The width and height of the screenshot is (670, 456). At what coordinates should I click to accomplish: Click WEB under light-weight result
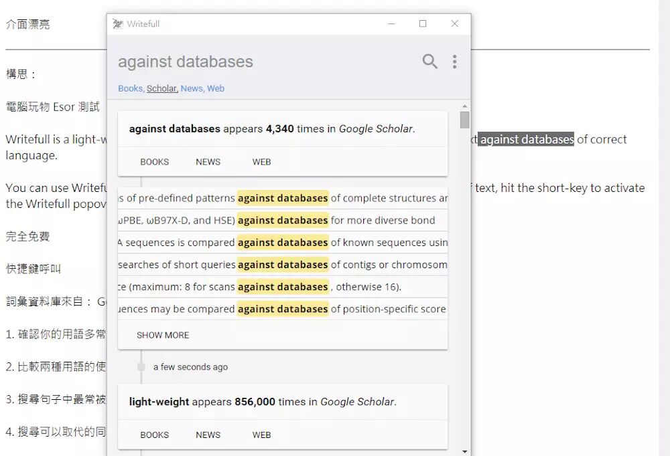(261, 435)
